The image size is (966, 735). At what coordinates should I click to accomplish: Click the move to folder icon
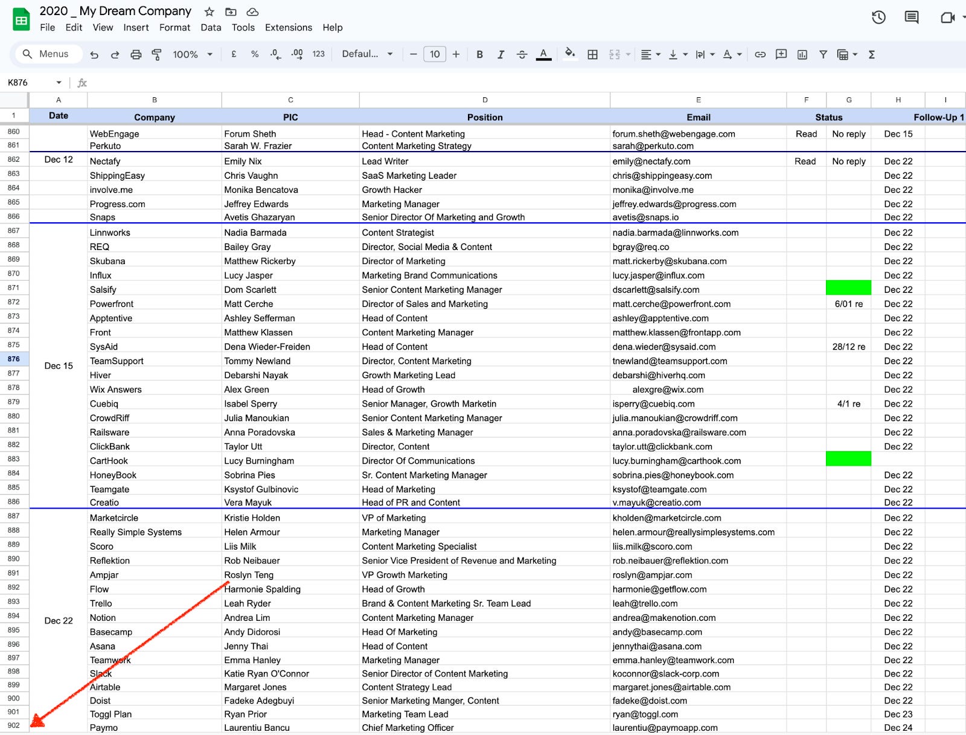point(231,11)
